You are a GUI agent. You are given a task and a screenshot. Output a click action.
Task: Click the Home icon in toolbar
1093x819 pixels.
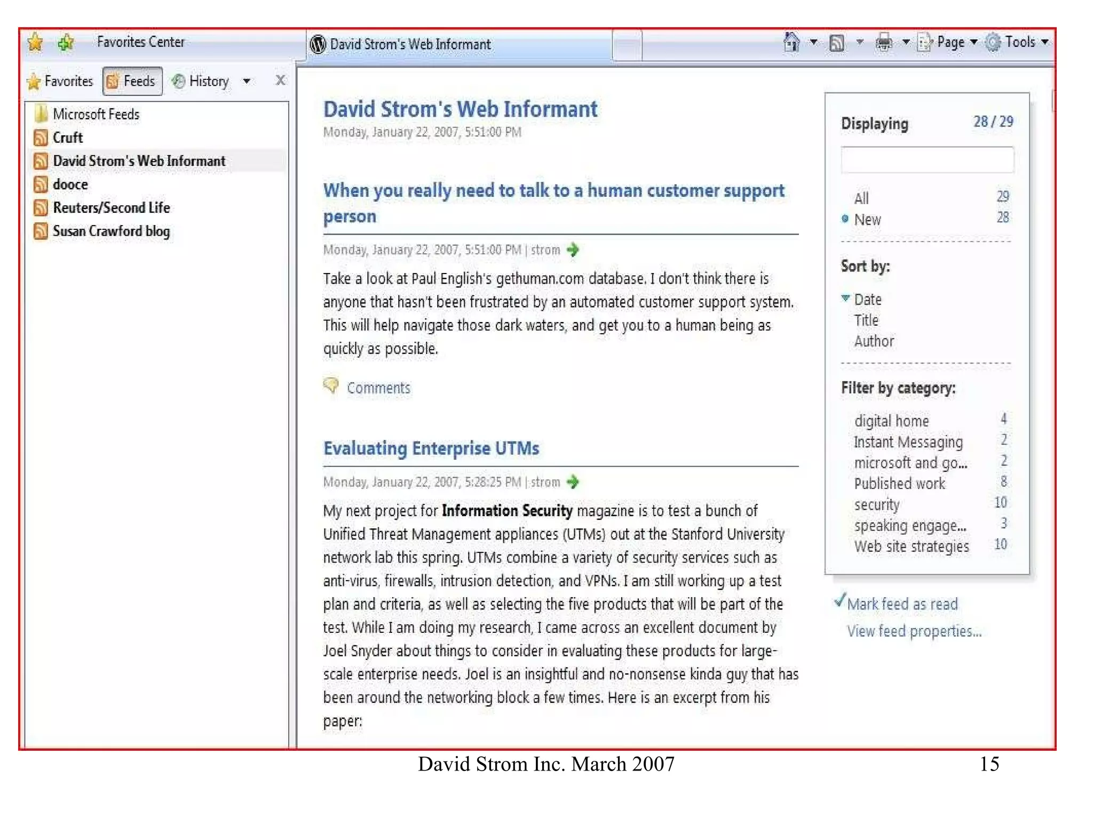(x=791, y=42)
